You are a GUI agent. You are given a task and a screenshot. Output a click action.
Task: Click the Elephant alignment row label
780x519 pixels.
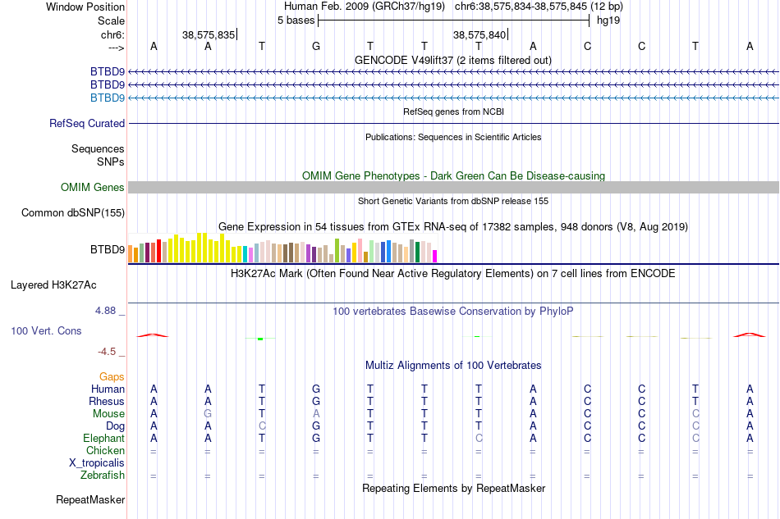coord(104,438)
